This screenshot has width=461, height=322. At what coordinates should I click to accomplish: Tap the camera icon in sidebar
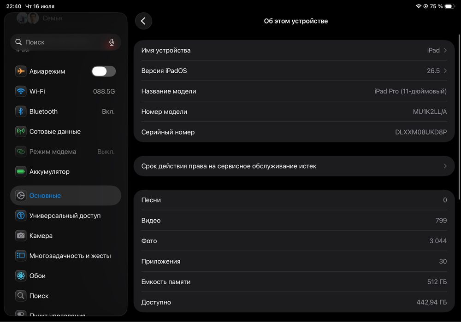(21, 235)
